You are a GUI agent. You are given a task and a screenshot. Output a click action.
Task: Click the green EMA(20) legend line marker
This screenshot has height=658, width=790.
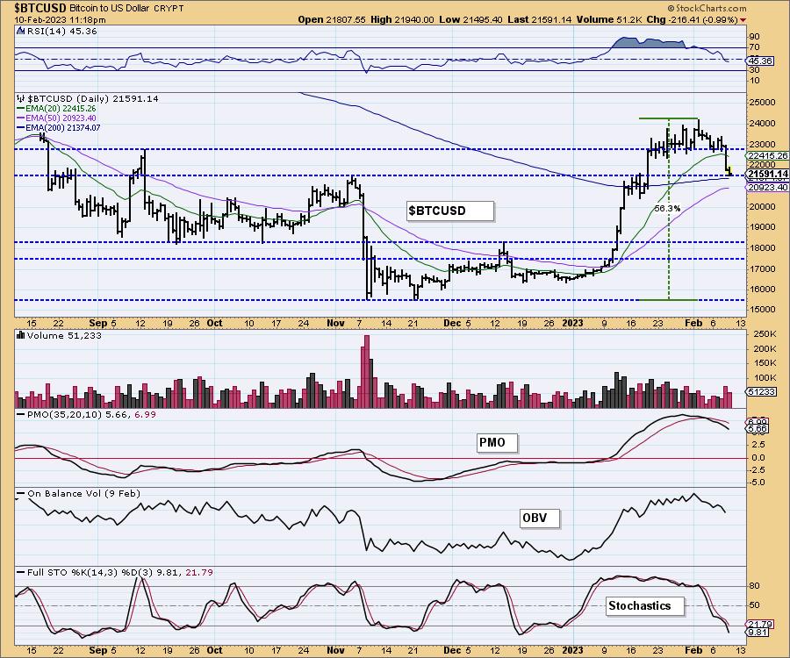point(21,108)
